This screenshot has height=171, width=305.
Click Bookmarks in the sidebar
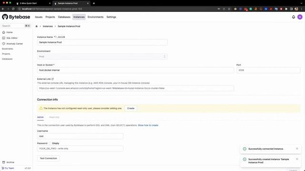click(x=8, y=49)
